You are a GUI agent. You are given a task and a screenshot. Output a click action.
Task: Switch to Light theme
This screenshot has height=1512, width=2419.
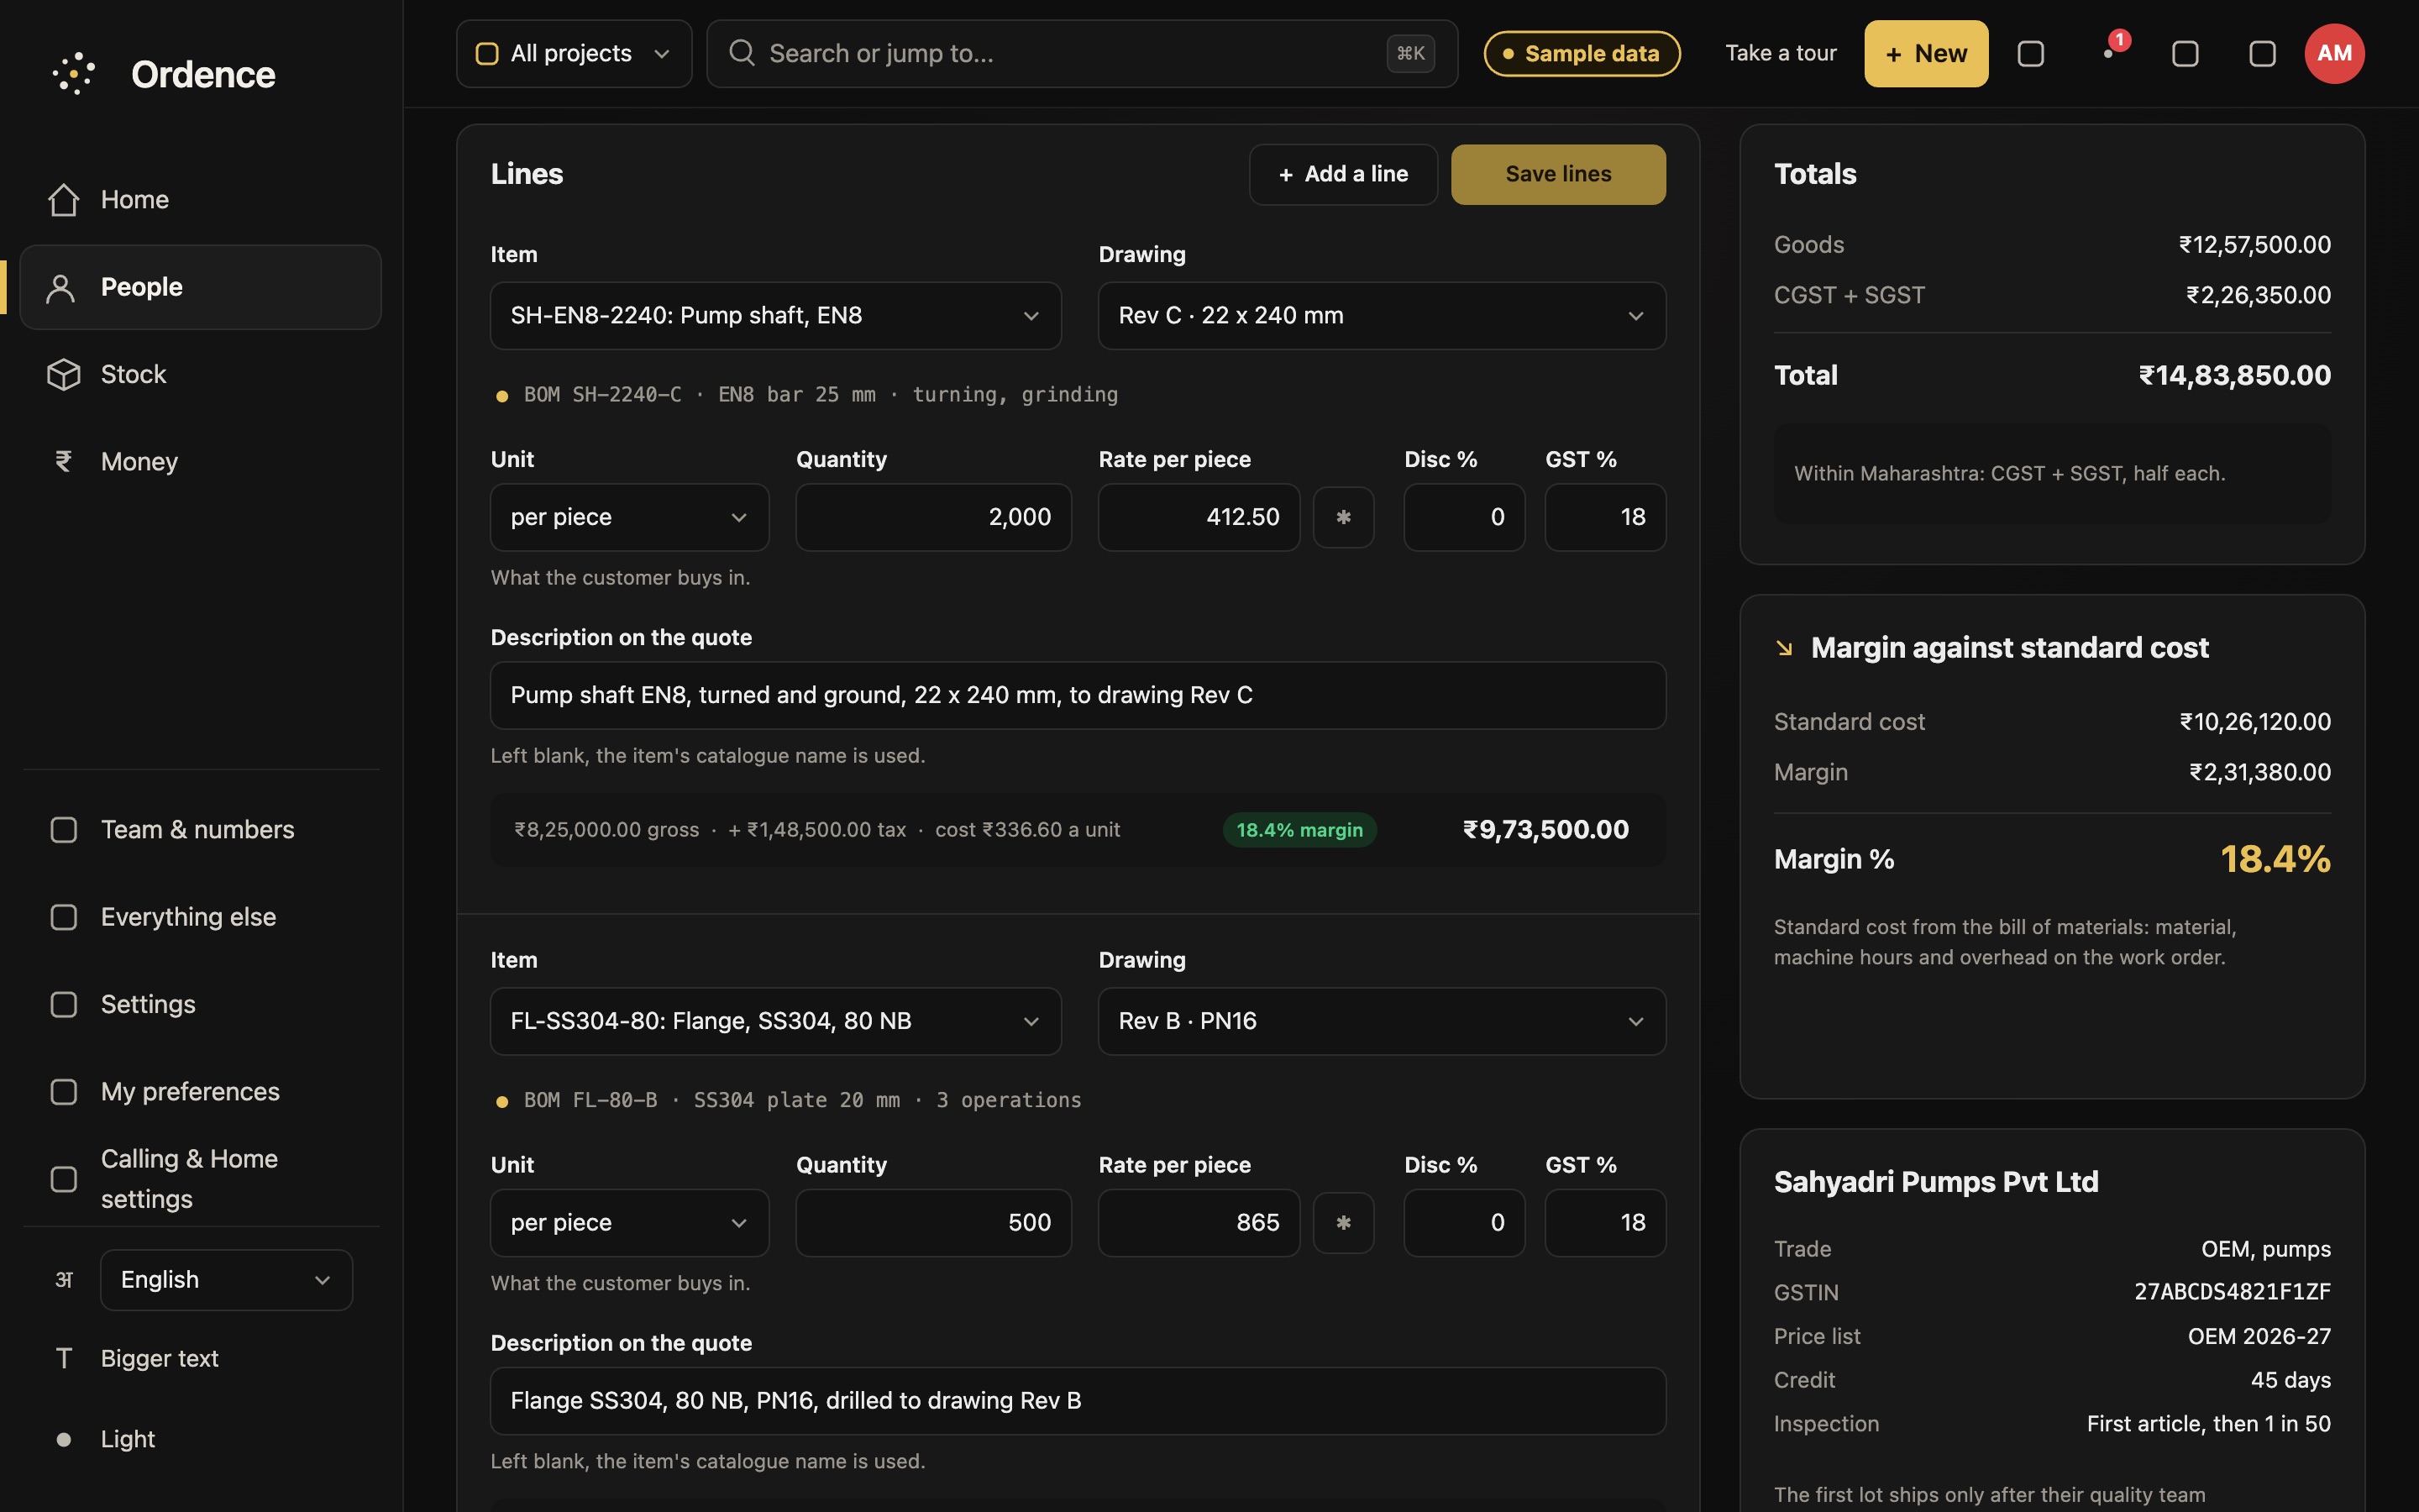200,1439
